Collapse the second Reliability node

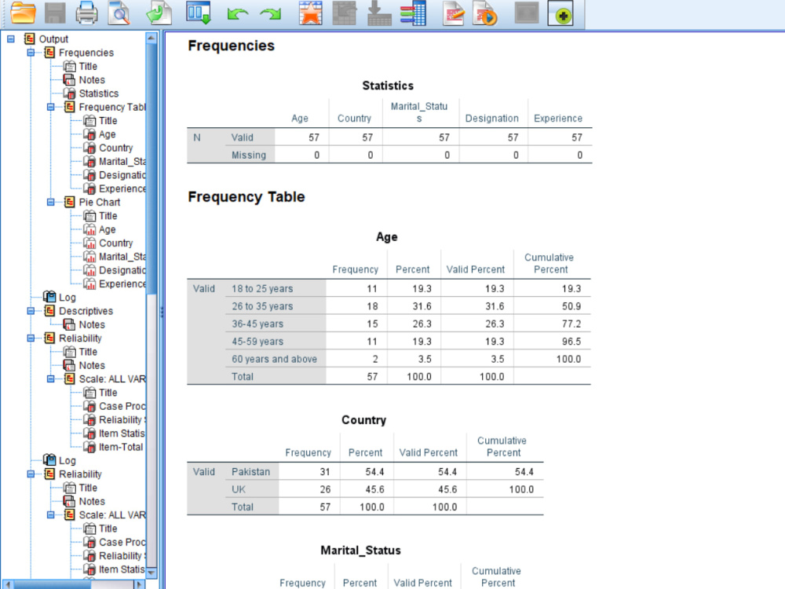[x=31, y=474]
